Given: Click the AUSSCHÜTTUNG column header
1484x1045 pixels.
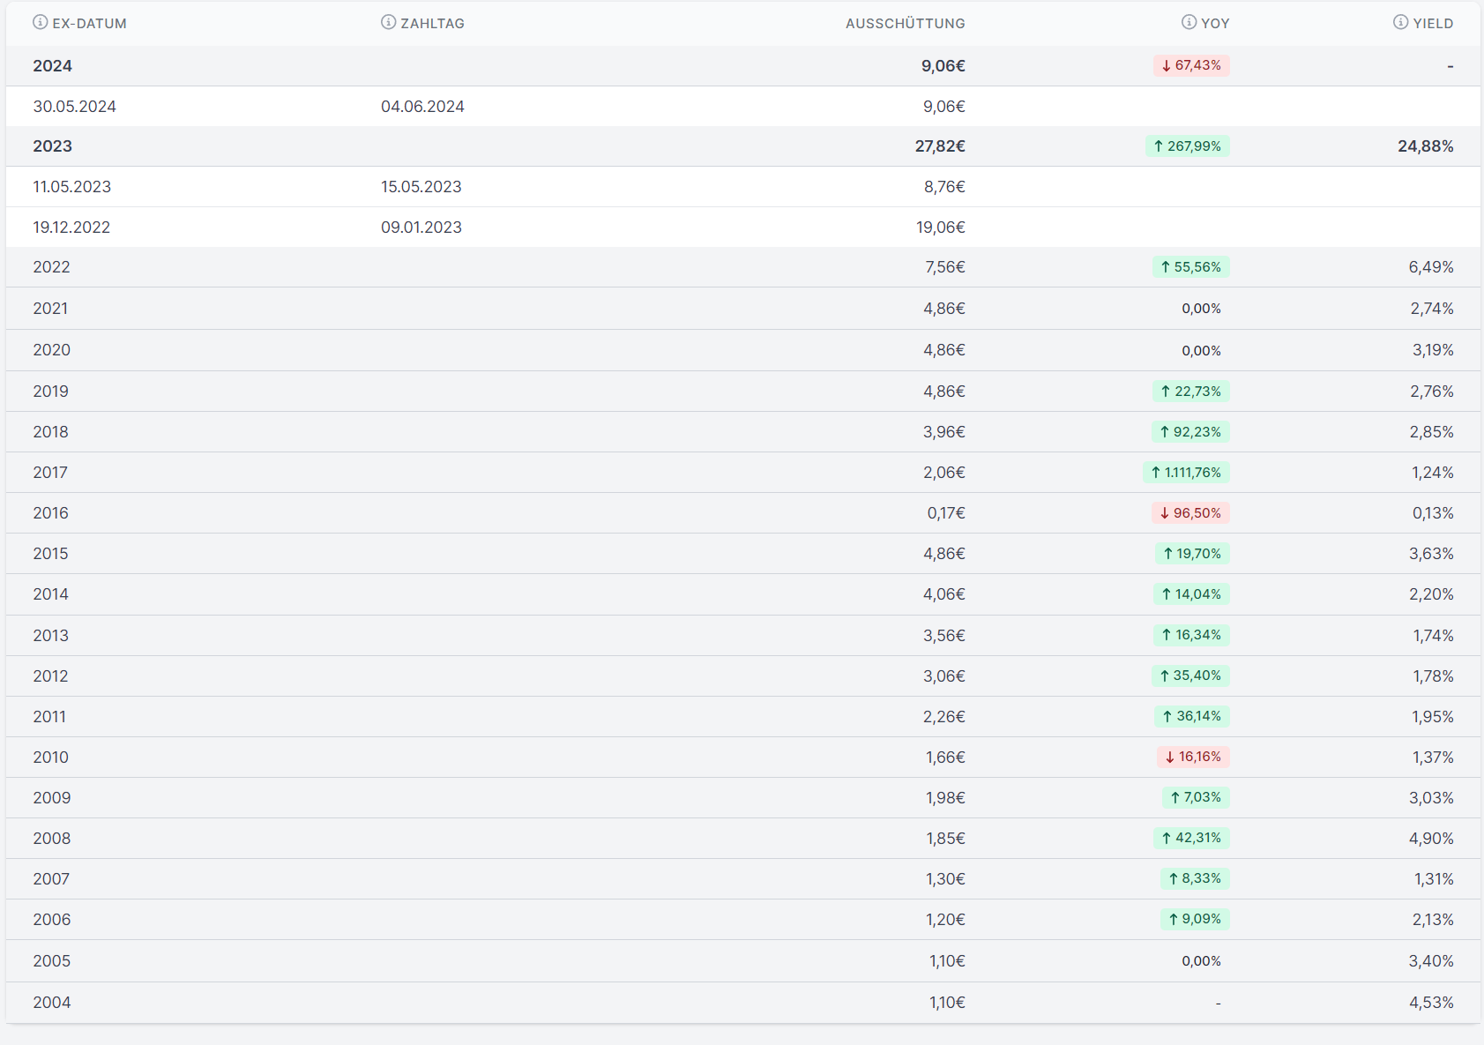Looking at the screenshot, I should pyautogui.click(x=905, y=24).
